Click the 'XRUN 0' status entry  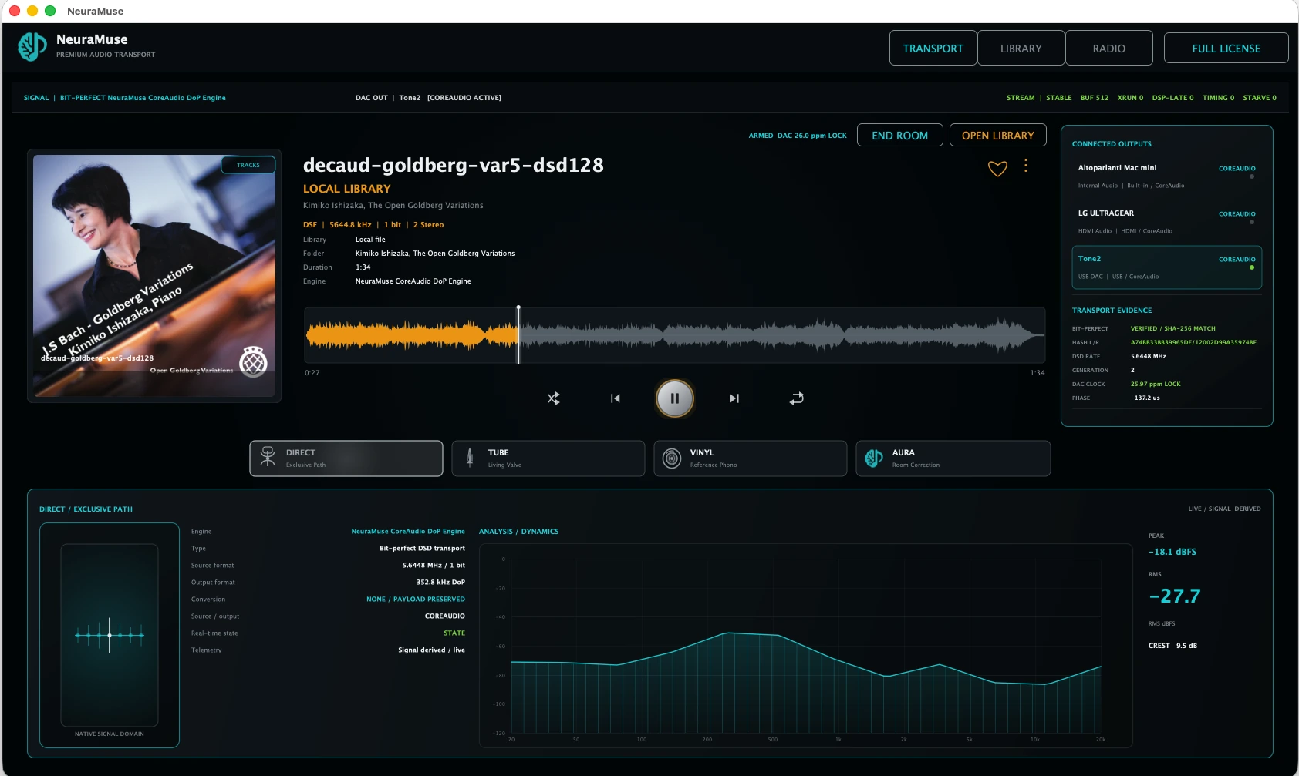click(1130, 98)
